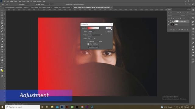Select the Rectangle shape tool
The width and height of the screenshot is (195, 109).
(x=2, y=58)
